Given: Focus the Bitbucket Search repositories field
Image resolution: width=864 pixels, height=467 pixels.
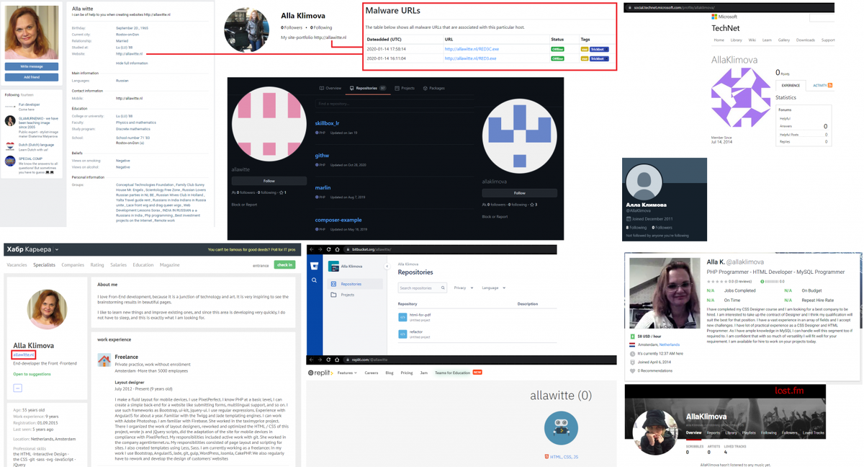Looking at the screenshot, I should tap(422, 288).
